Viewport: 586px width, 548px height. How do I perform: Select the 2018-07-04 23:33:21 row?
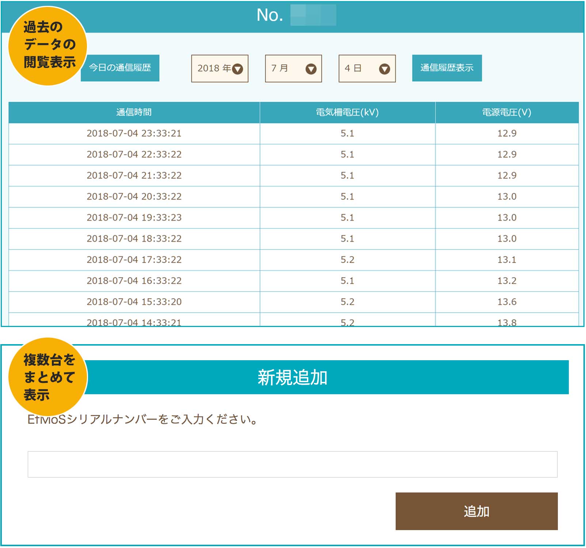(x=134, y=134)
